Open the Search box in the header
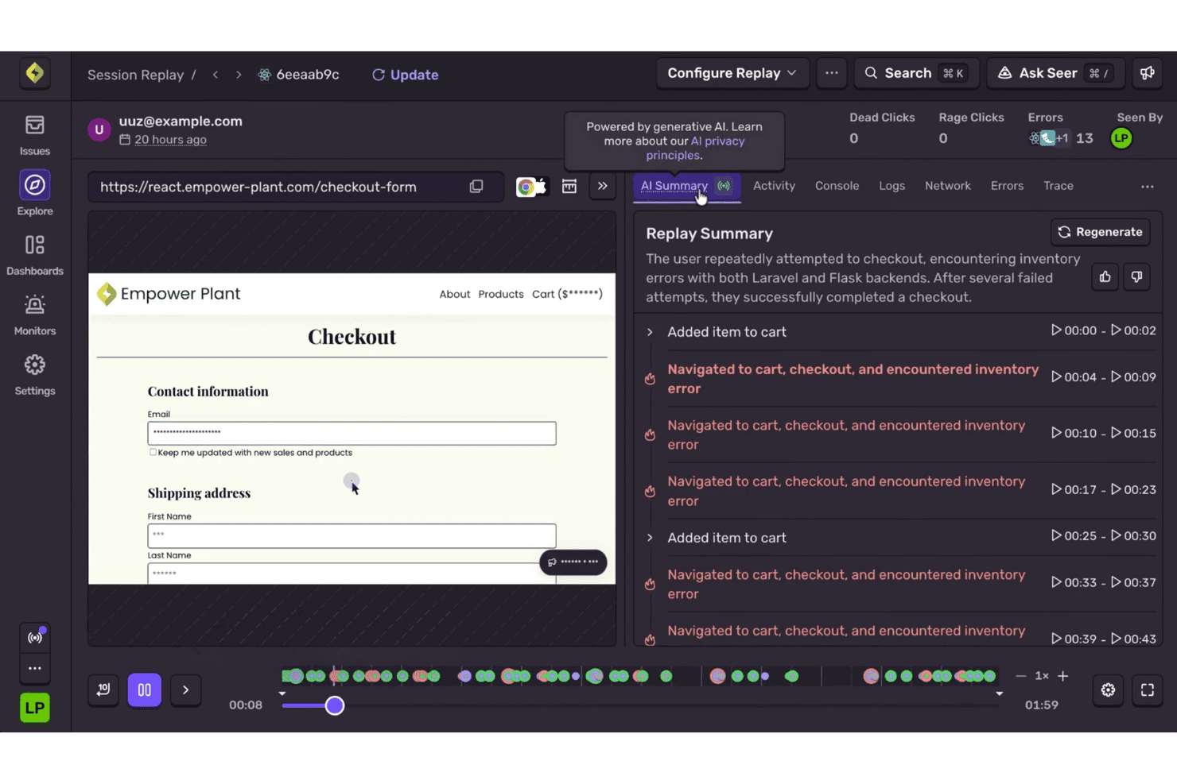Image resolution: width=1177 pixels, height=784 pixels. click(916, 73)
